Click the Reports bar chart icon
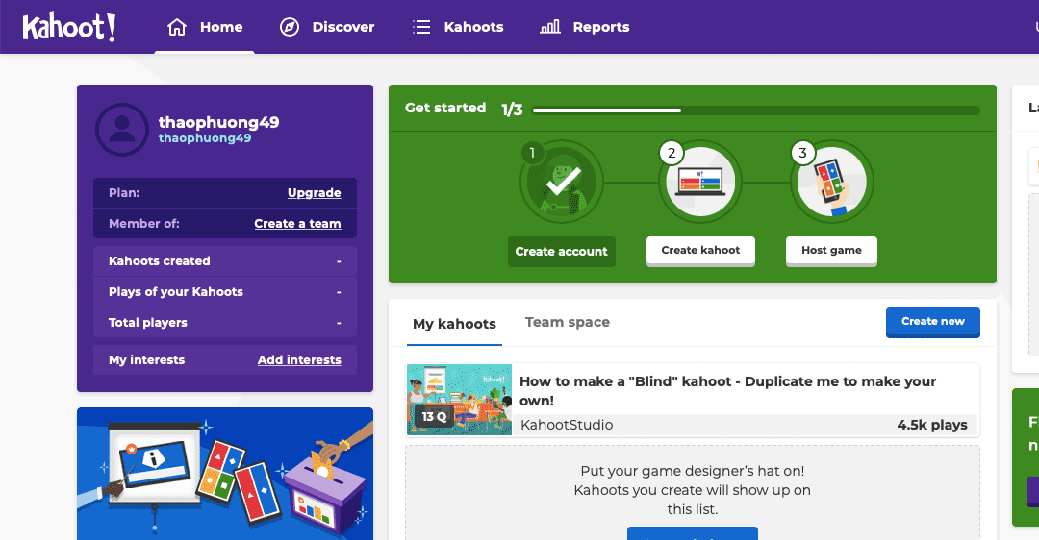This screenshot has height=540, width=1039. pos(550,27)
